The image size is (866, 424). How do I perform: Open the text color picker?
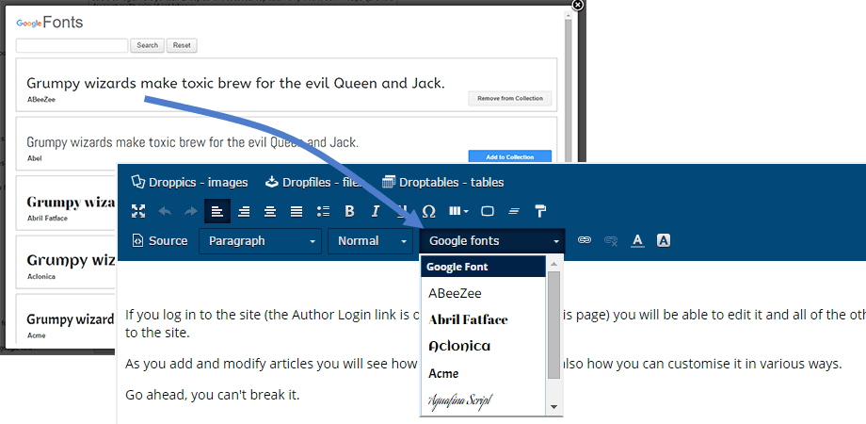[x=637, y=241]
